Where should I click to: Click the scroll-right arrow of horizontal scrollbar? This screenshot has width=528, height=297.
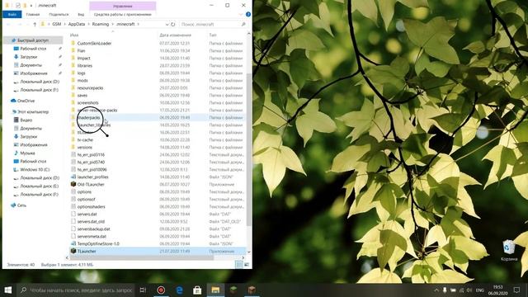coord(243,257)
